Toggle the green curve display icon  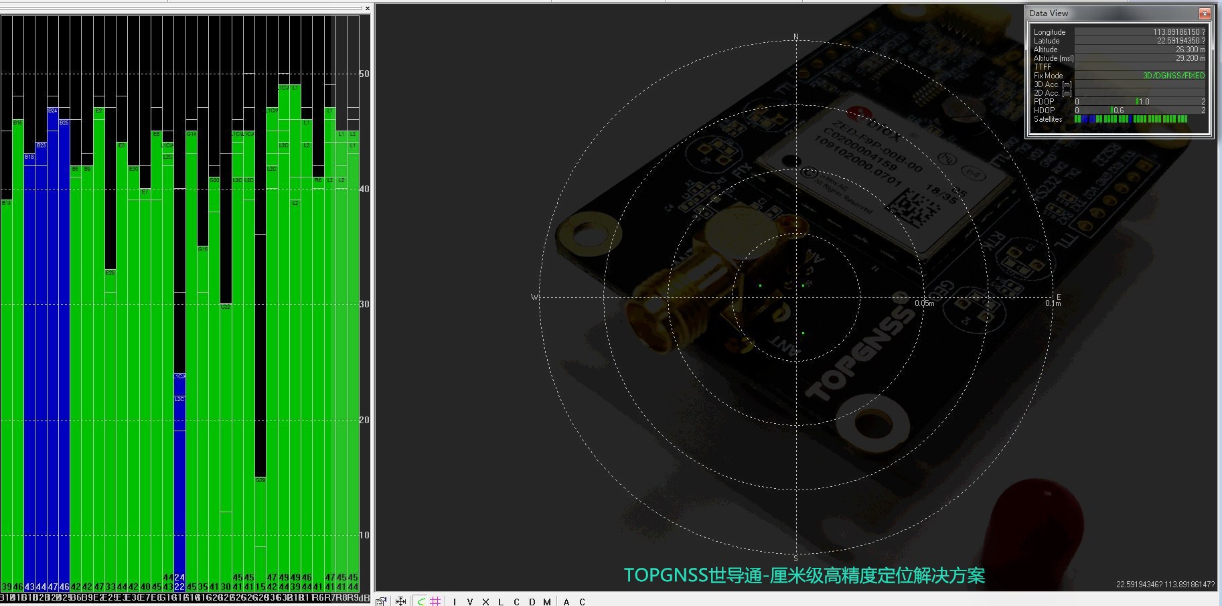pyautogui.click(x=421, y=601)
